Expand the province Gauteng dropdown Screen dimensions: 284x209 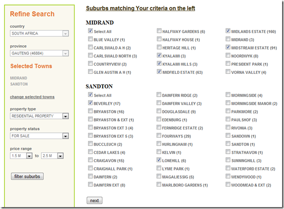click(39, 53)
